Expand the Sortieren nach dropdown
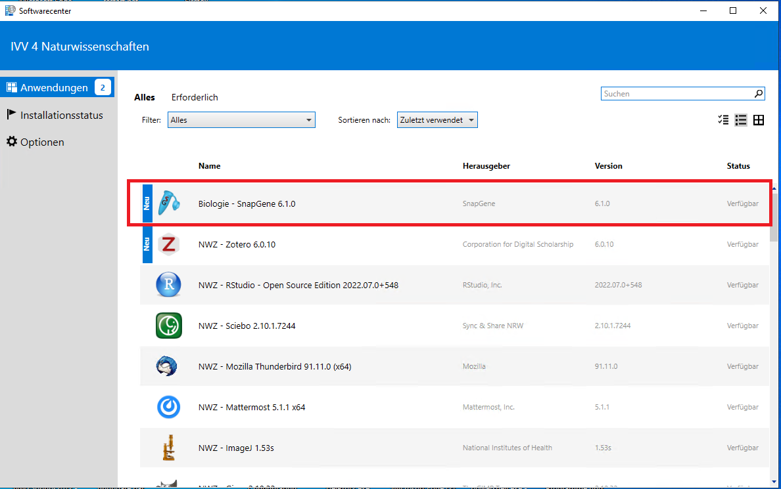 437,120
